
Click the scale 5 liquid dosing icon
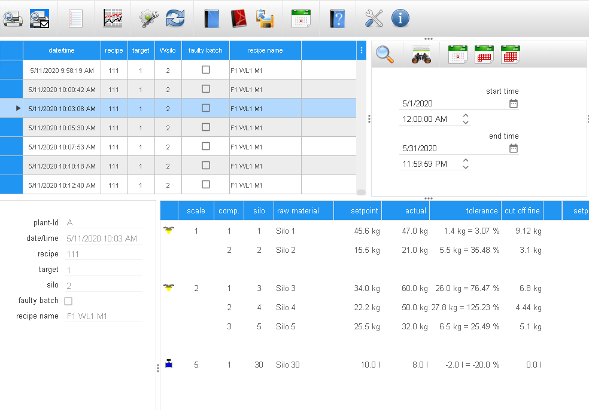169,363
